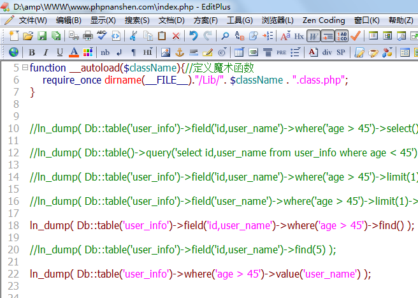Insert horizontal rule icon
The width and height of the screenshot is (418, 298).
tap(194, 52)
